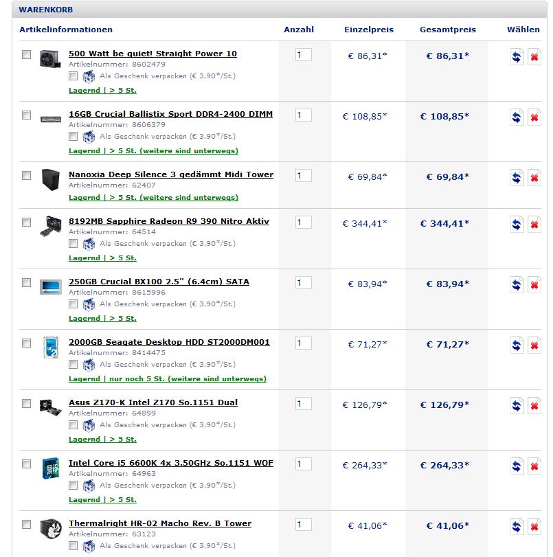
Task: Open Asus Z170-K Intel Z170 product page
Action: click(153, 402)
